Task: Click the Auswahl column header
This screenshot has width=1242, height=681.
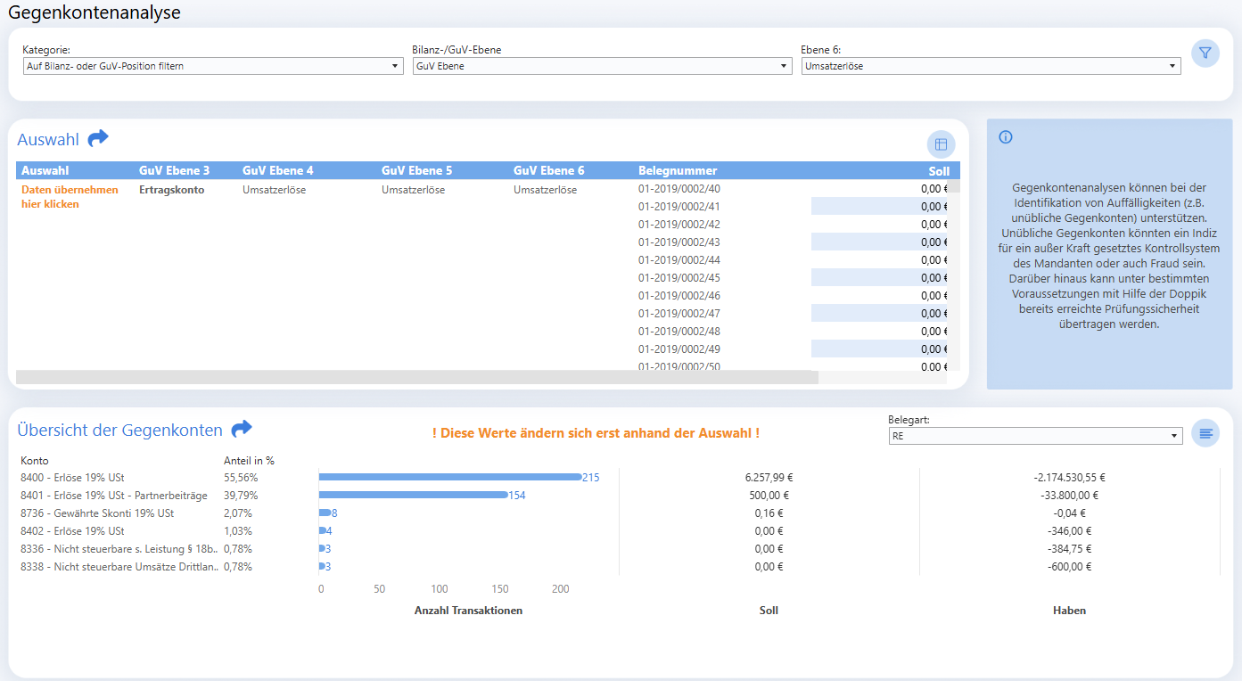Action: [45, 170]
